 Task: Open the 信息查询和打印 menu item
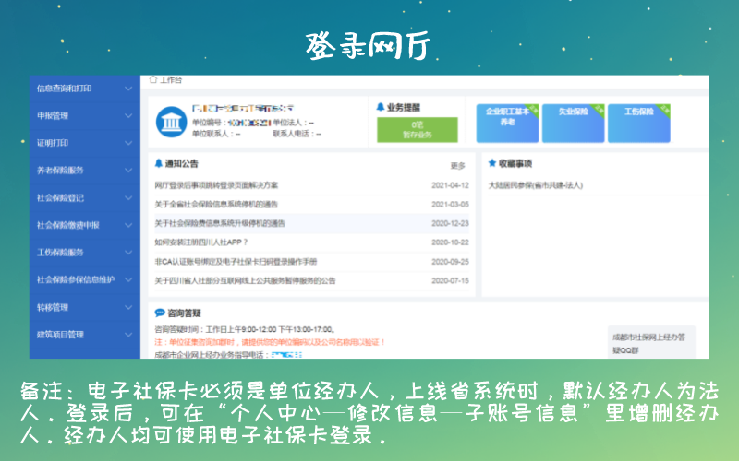[x=85, y=89]
